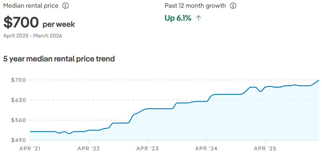Click the April 2025 - March 2026 date range

coord(33,36)
